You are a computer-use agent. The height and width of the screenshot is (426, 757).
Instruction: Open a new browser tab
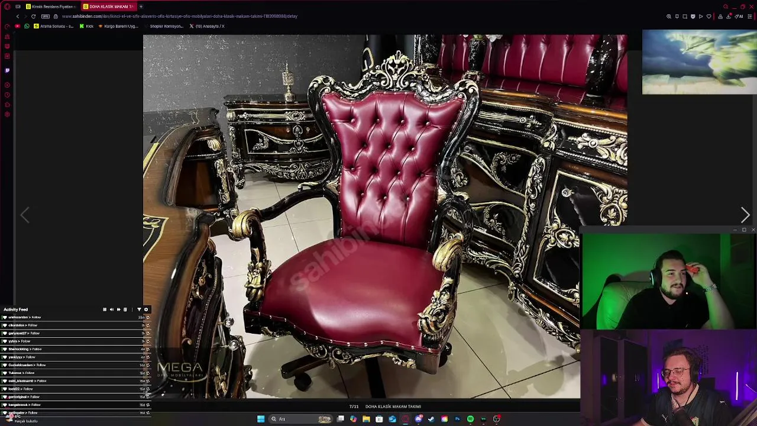(x=141, y=7)
